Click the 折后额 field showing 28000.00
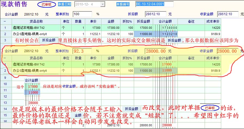244x129 pixels. click(x=156, y=51)
